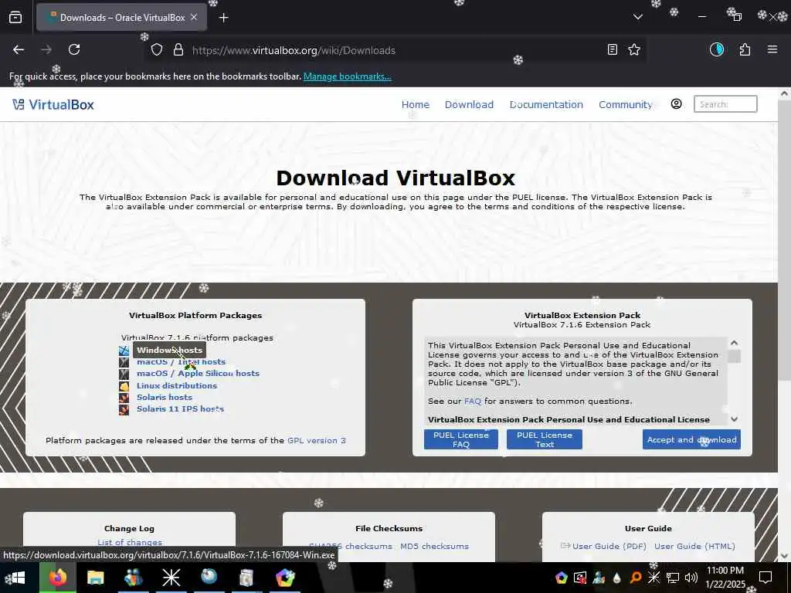Image resolution: width=791 pixels, height=593 pixels.
Task: Select the Downloads – Oracle VirtualBox tab
Action: (121, 18)
